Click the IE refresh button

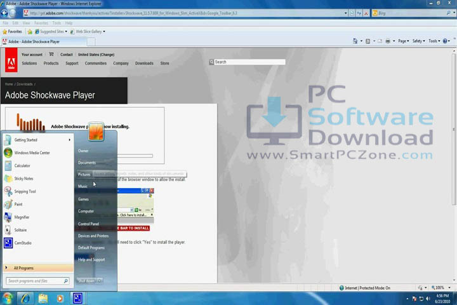[359, 13]
